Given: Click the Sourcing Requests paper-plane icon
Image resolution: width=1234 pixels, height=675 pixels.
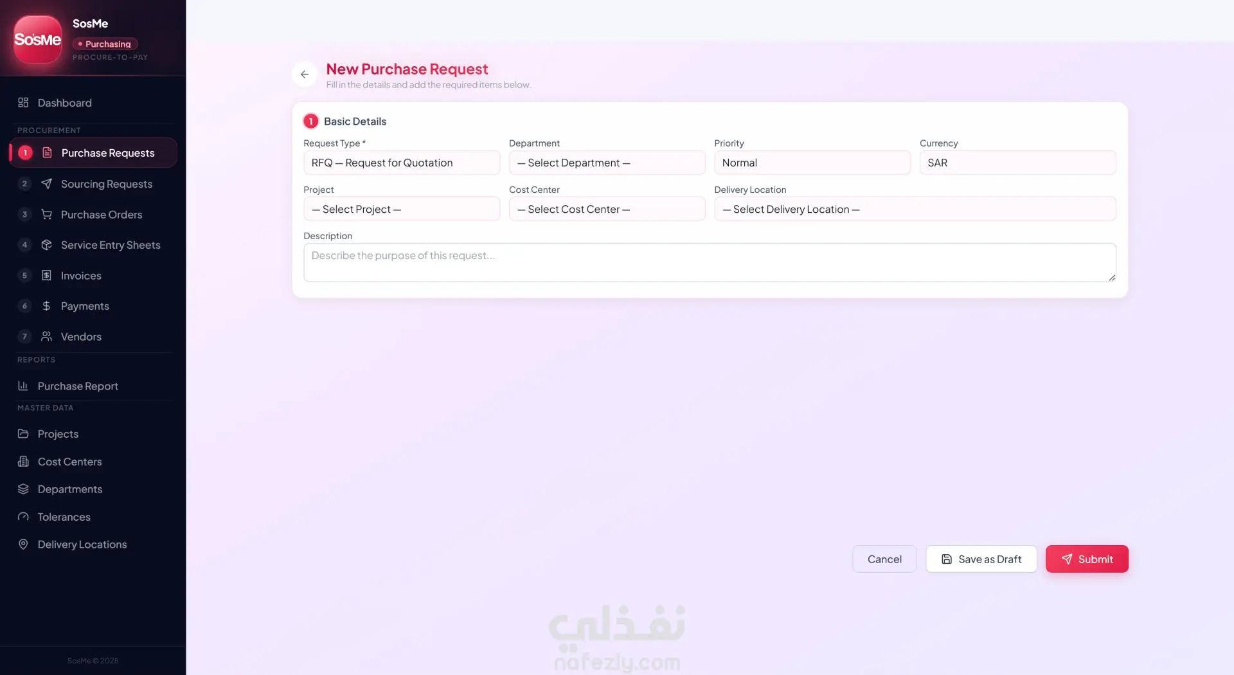Looking at the screenshot, I should pyautogui.click(x=46, y=184).
